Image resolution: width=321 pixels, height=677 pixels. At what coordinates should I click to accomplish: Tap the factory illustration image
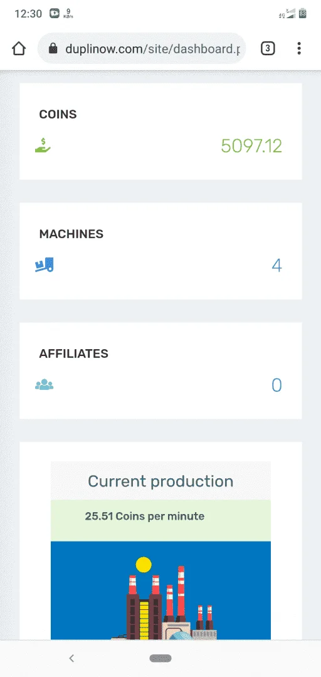point(160,590)
